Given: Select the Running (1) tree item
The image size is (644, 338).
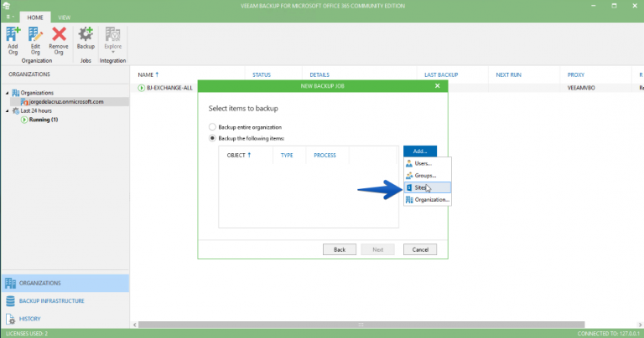Looking at the screenshot, I should [44, 120].
